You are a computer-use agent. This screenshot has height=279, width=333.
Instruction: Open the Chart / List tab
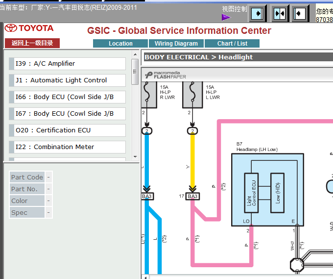(x=232, y=43)
